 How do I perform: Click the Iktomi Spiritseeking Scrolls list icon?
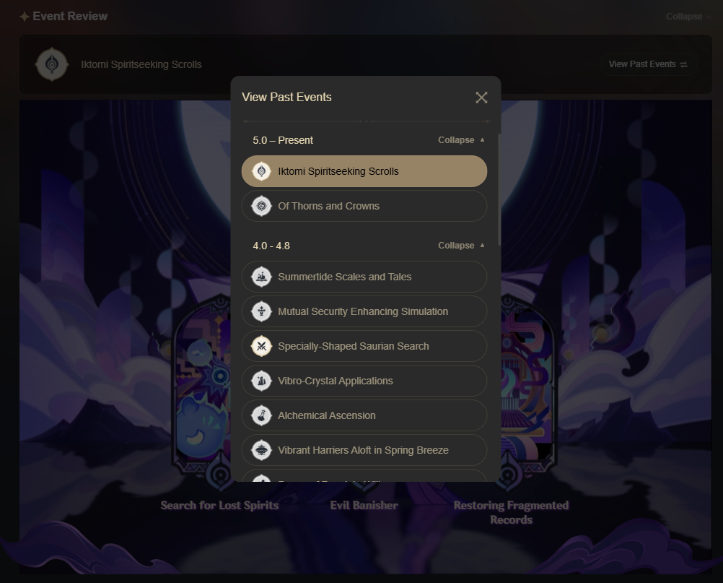click(261, 171)
